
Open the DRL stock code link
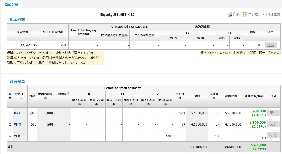click(17, 113)
